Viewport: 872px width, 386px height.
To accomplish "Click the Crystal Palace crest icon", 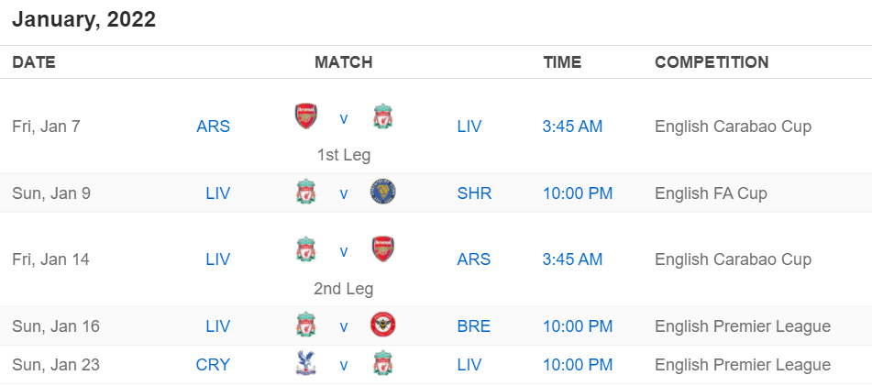I will tap(306, 363).
